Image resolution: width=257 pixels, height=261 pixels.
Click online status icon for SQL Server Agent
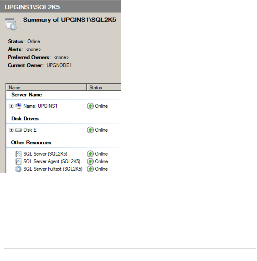pyautogui.click(x=90, y=162)
